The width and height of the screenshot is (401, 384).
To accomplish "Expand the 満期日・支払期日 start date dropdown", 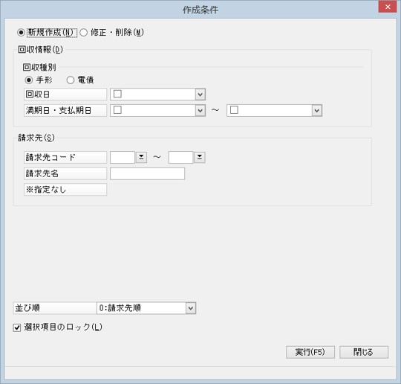I will point(200,110).
